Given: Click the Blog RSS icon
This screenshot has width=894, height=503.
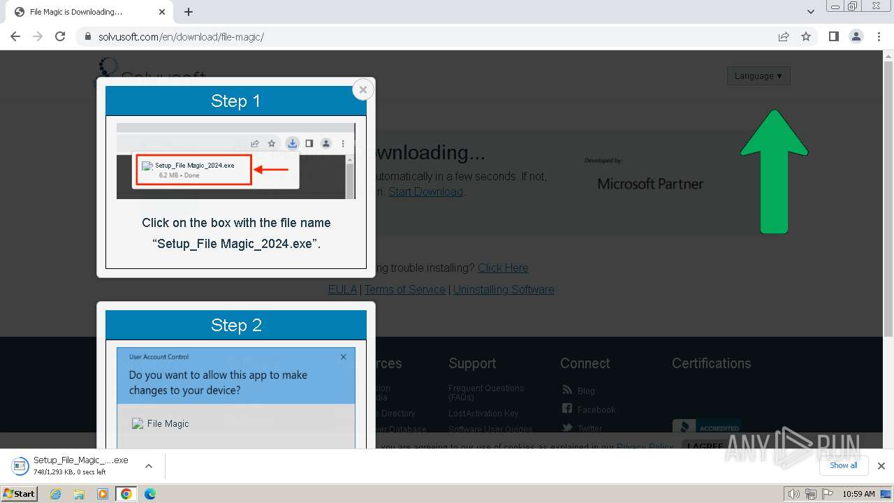Looking at the screenshot, I should pyautogui.click(x=567, y=390).
